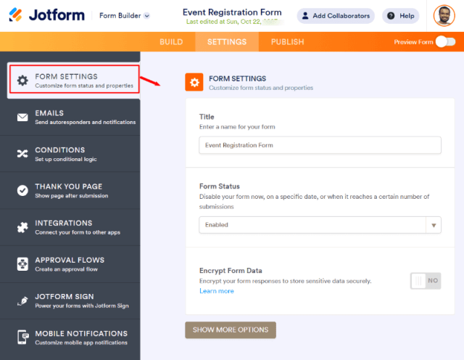Open the CONDITIONS settings section
Screen dimensions: 464x360
[x=70, y=154]
